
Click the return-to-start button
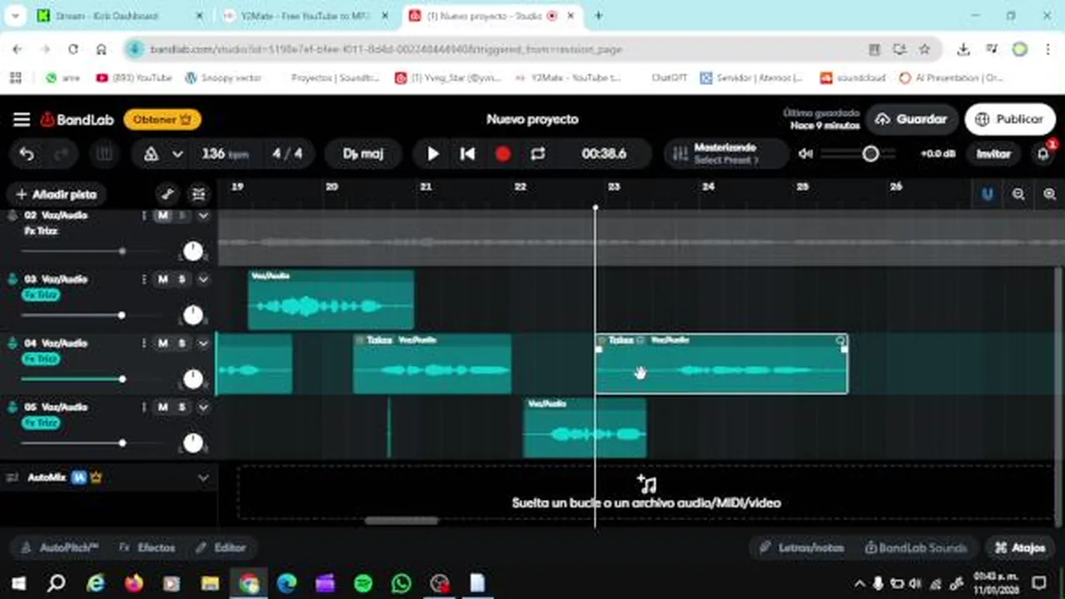tap(468, 154)
